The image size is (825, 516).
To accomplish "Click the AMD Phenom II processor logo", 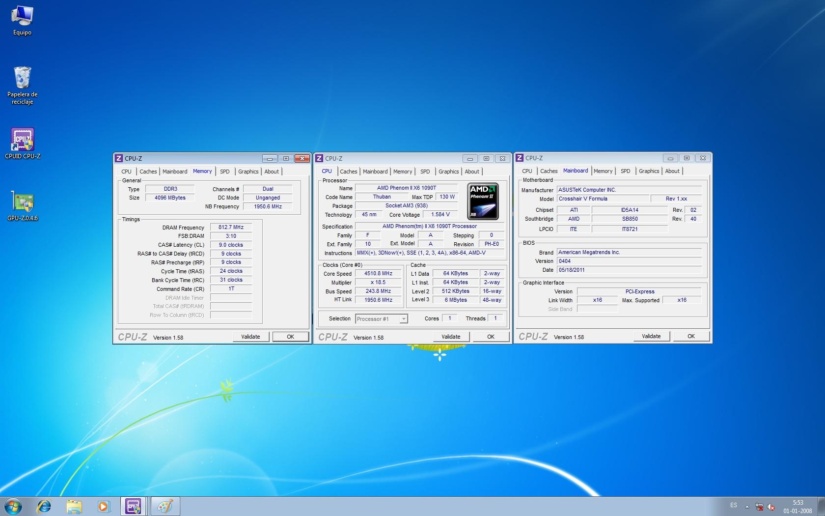I will (483, 201).
